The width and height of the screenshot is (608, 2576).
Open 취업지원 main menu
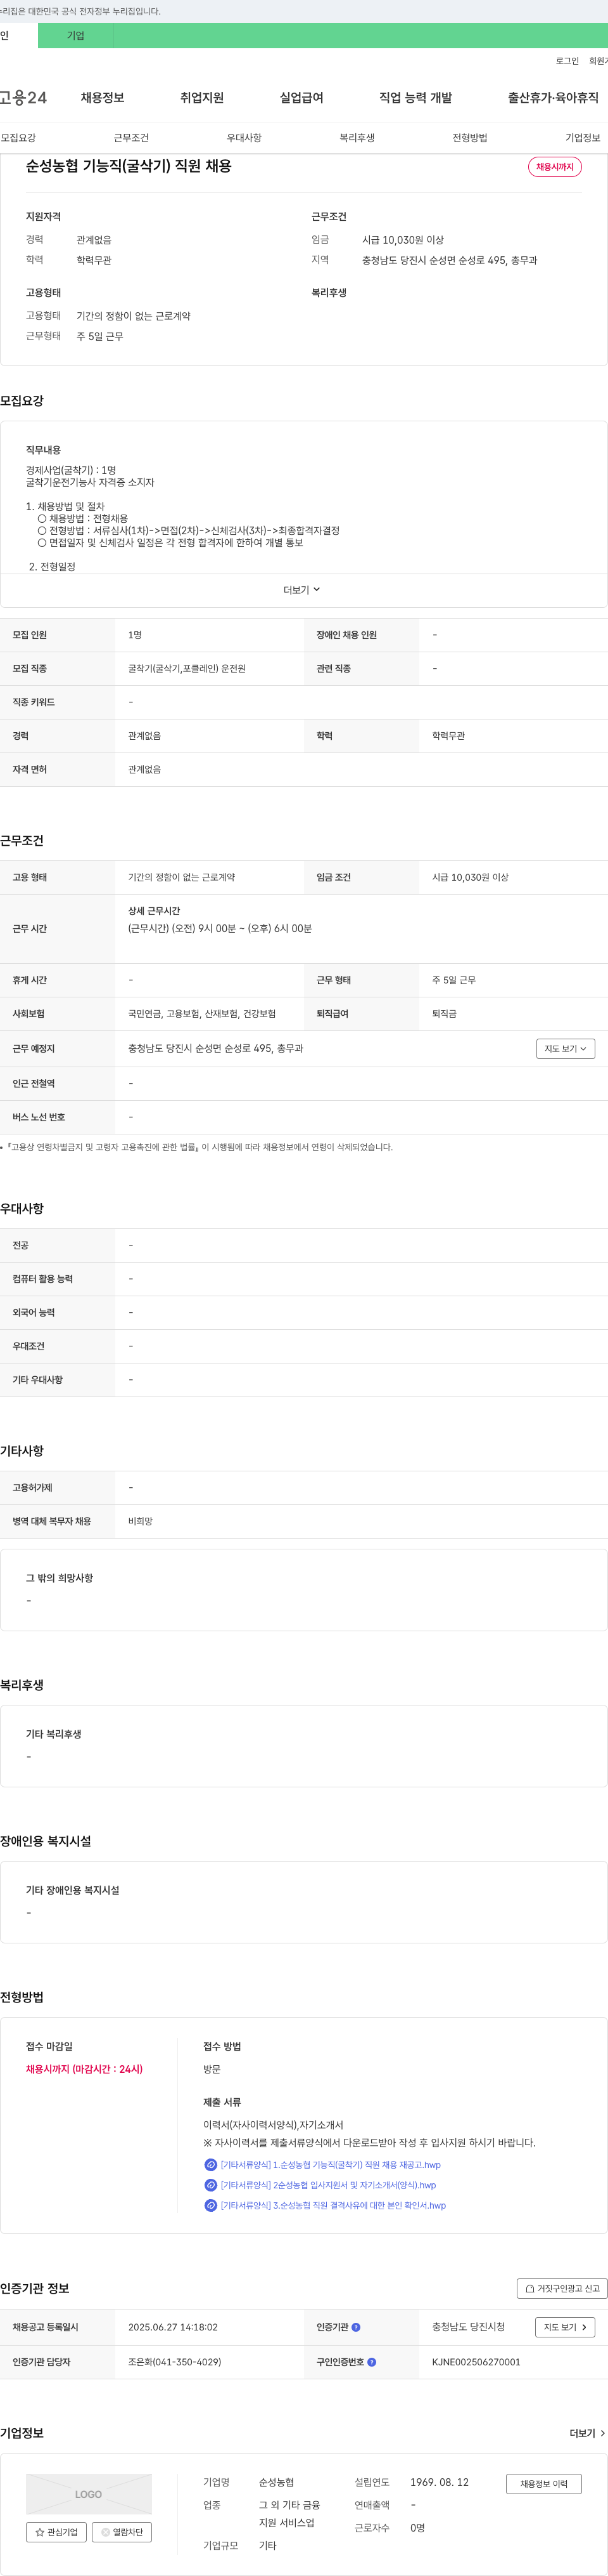[x=201, y=98]
